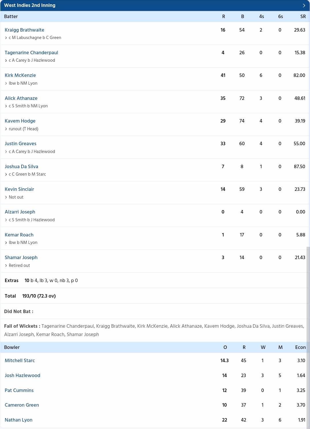Click the West Indies 2nd Inning title
Image resolution: width=310 pixels, height=429 pixels.
coord(30,5)
